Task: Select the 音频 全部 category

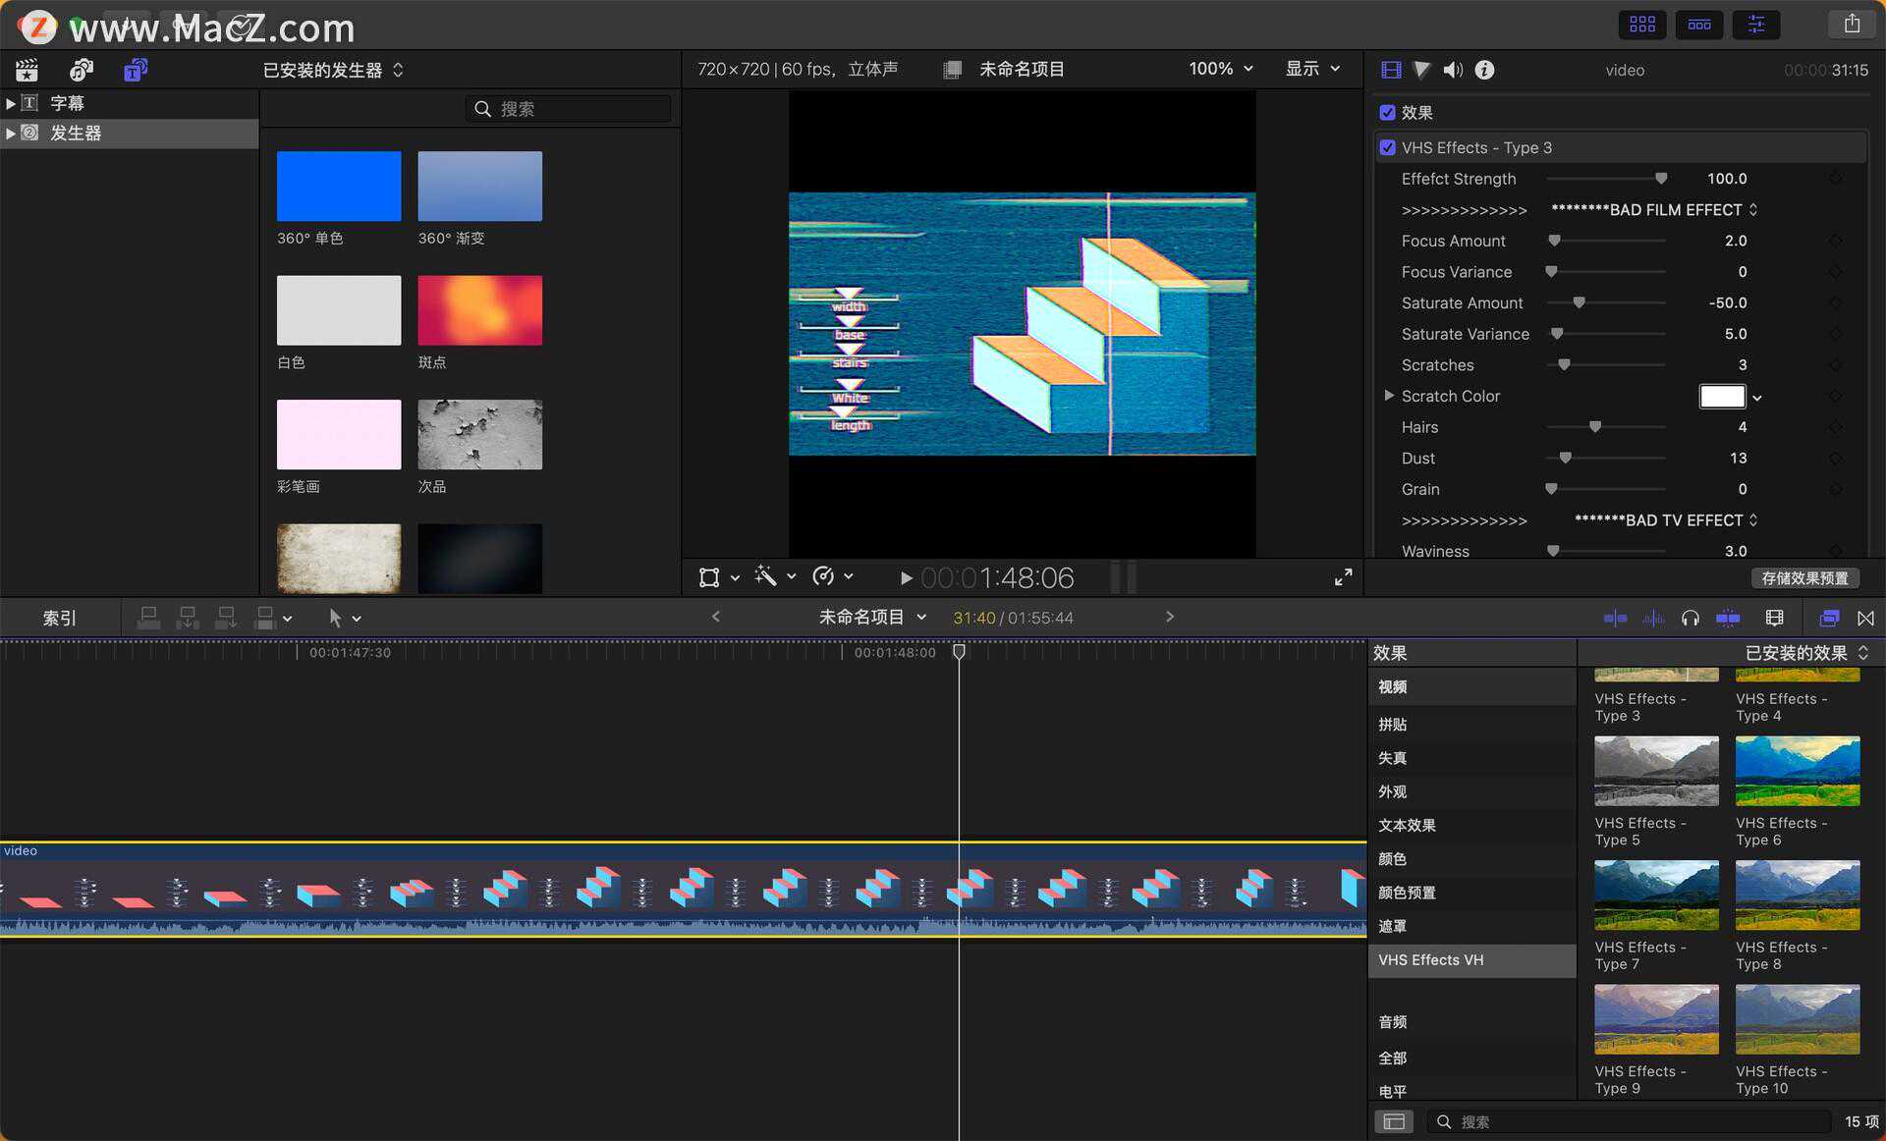Action: click(1471, 1058)
